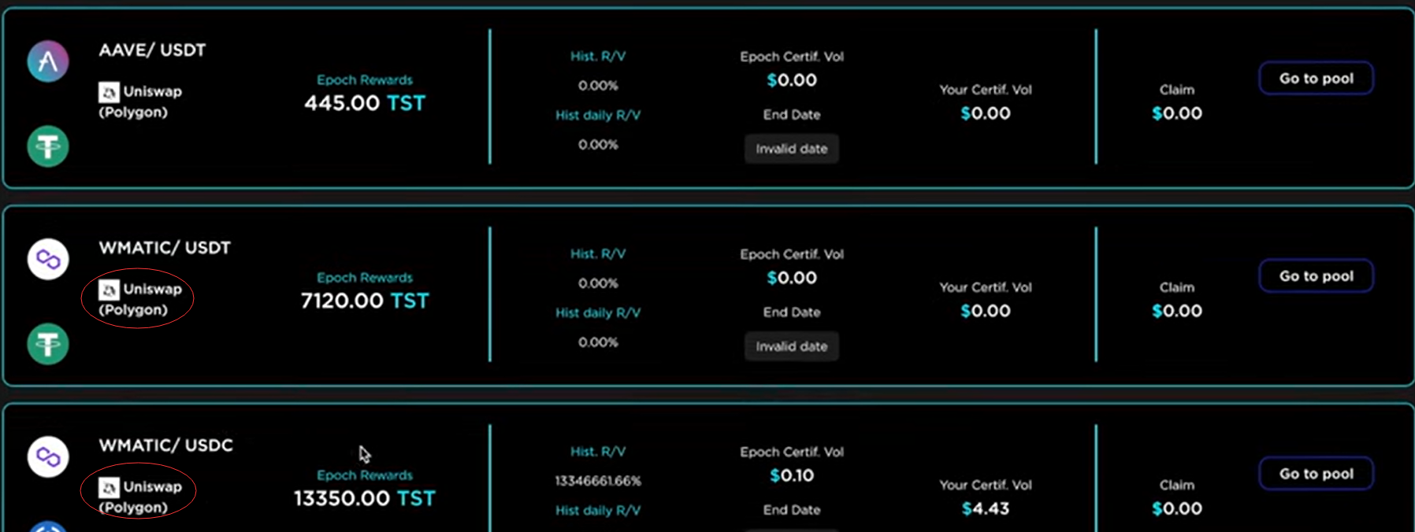Click the 445.00 TST rewards amount
The width and height of the screenshot is (1415, 532).
coord(364,103)
